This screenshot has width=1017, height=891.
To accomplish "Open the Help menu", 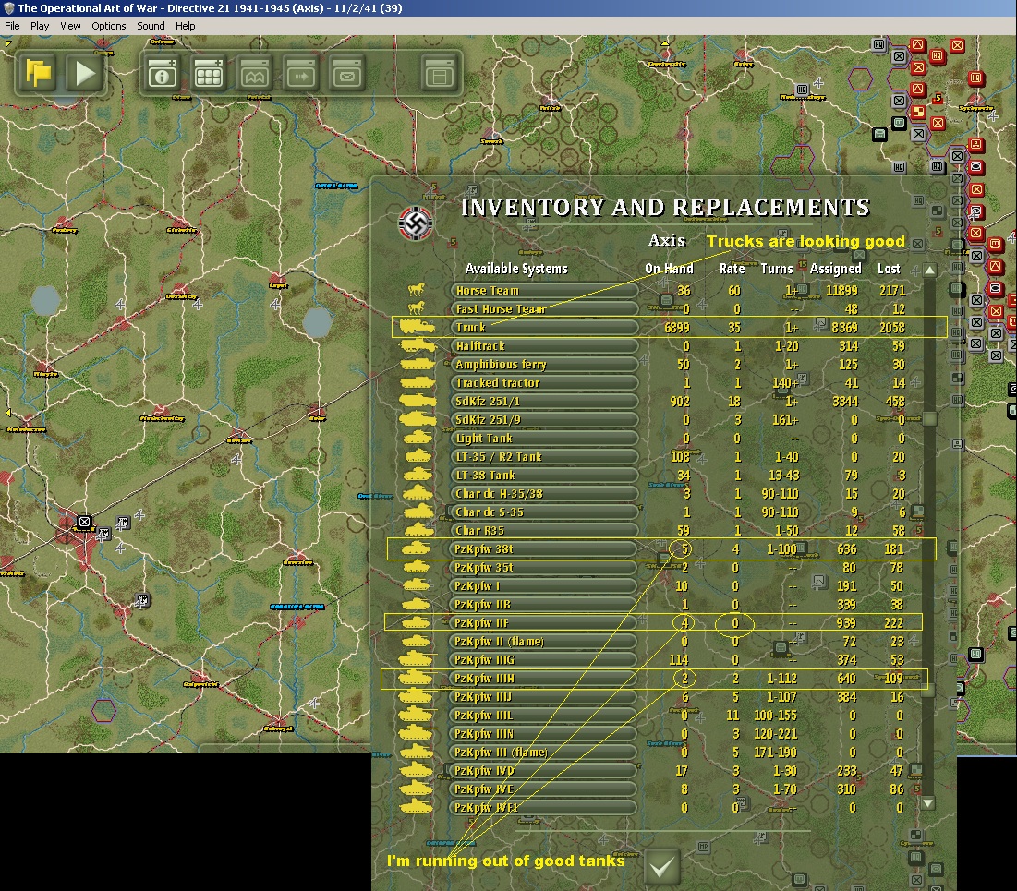I will [x=185, y=26].
